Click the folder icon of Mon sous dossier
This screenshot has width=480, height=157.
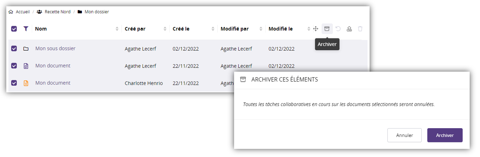click(x=26, y=48)
